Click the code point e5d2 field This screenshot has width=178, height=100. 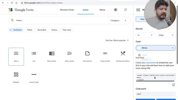pos(156,94)
